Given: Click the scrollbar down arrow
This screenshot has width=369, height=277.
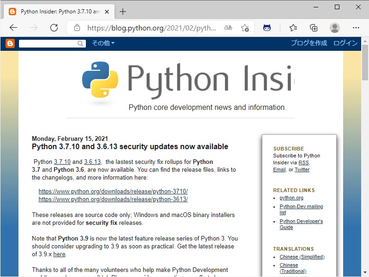Looking at the screenshot, I should click(x=365, y=273).
